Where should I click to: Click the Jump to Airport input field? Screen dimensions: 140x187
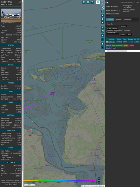click(113, 34)
